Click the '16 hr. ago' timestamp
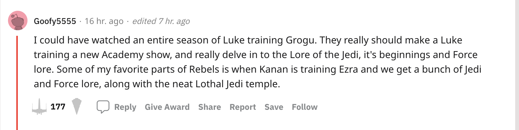The height and width of the screenshot is (130, 519). tap(104, 21)
